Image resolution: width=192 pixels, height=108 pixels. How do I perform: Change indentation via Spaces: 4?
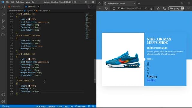click(52, 106)
